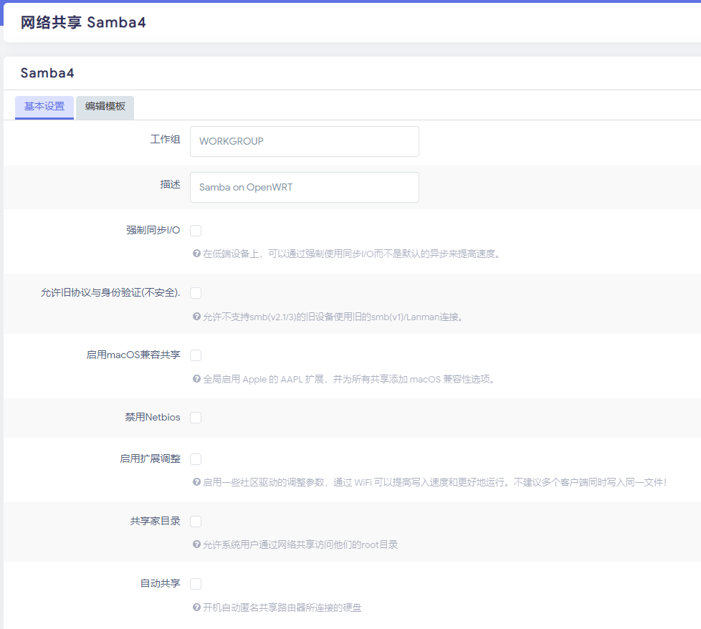Click the help icon for 自动共享 hint
Viewport: 701px width, 629px height.
pyautogui.click(x=199, y=608)
